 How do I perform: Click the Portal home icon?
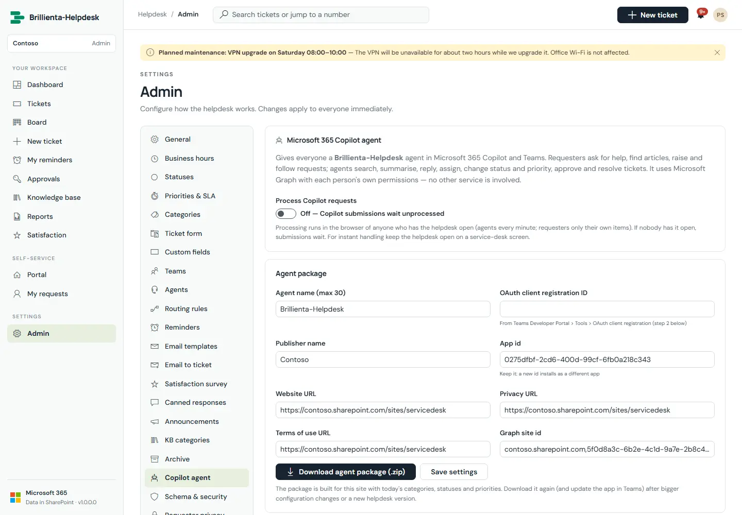17,275
